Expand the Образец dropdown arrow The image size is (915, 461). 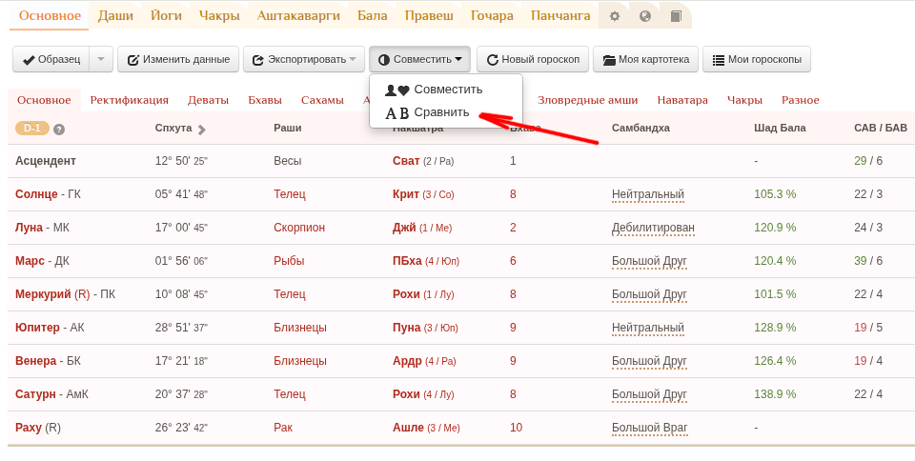click(x=101, y=59)
